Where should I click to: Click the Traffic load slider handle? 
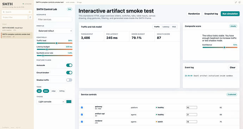tap(57, 43)
